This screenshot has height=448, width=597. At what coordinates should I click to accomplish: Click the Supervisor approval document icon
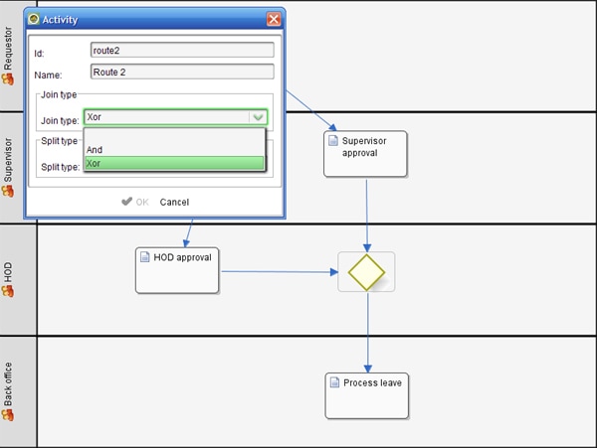(333, 141)
